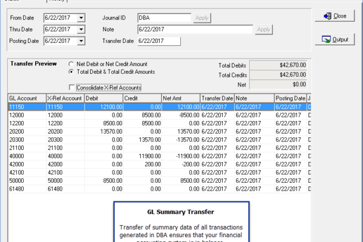This screenshot has height=242, width=363.
Task: Click the 200.00 credit cell for account 42000
Action: (x=142, y=164)
